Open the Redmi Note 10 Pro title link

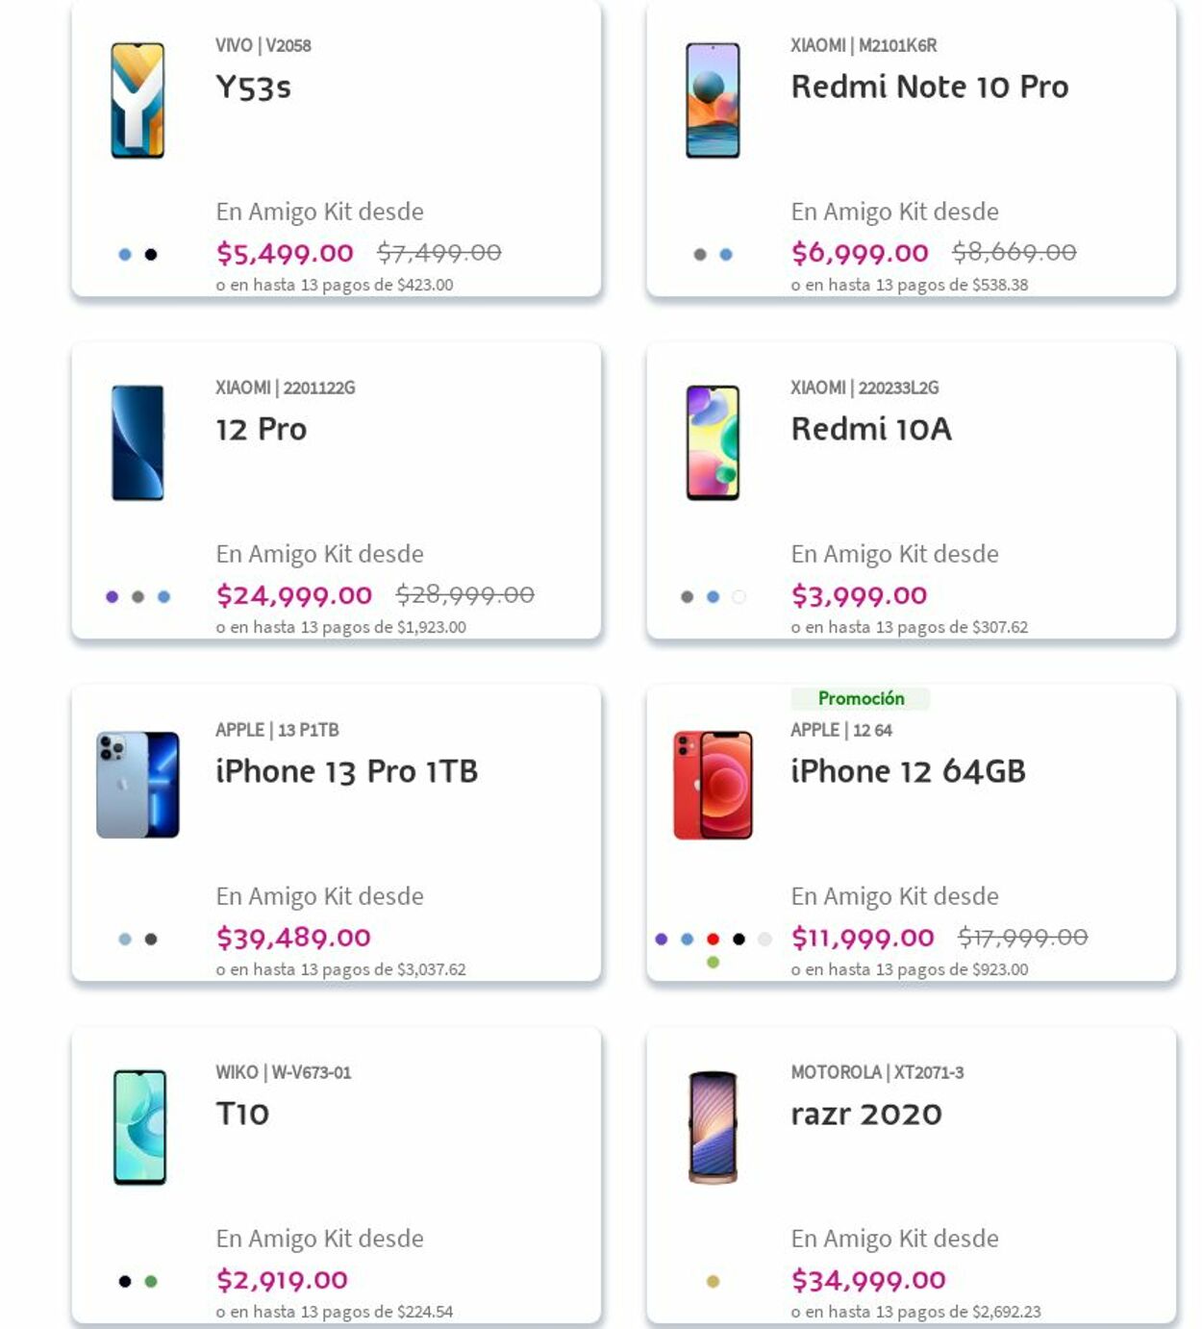pos(929,87)
